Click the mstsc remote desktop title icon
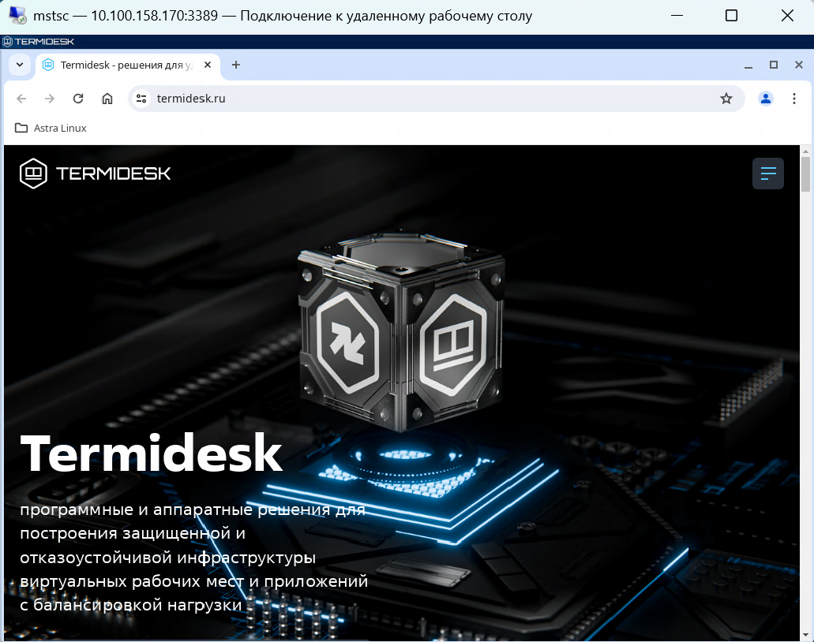 pos(17,16)
